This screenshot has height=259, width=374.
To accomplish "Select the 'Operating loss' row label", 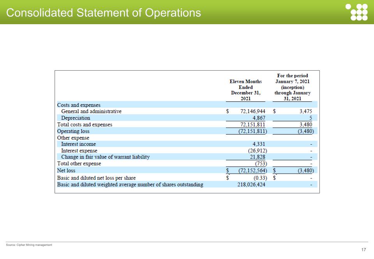I will click(73, 131).
